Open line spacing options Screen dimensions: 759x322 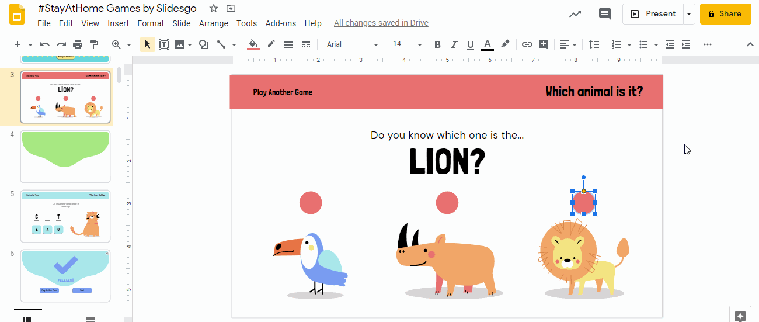[x=594, y=44]
